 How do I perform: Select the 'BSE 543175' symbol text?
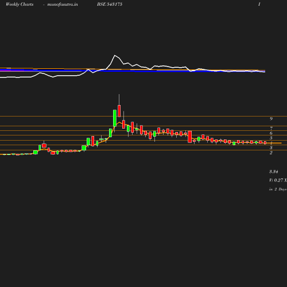point(110,4)
